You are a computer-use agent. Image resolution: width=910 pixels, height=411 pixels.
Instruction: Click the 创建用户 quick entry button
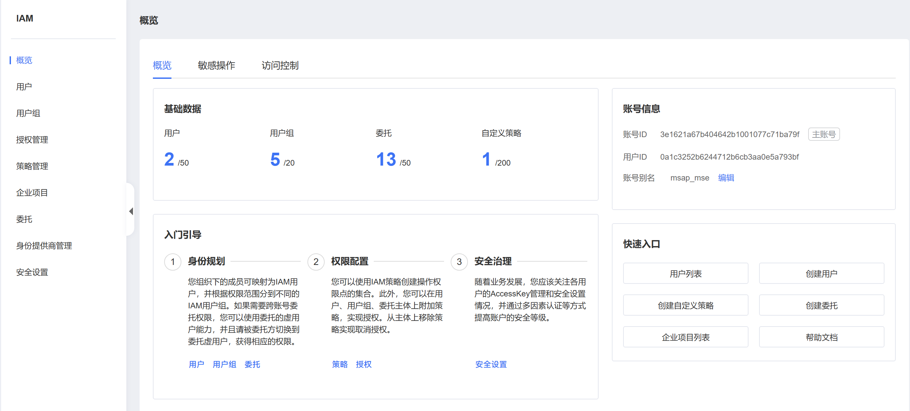click(x=822, y=274)
